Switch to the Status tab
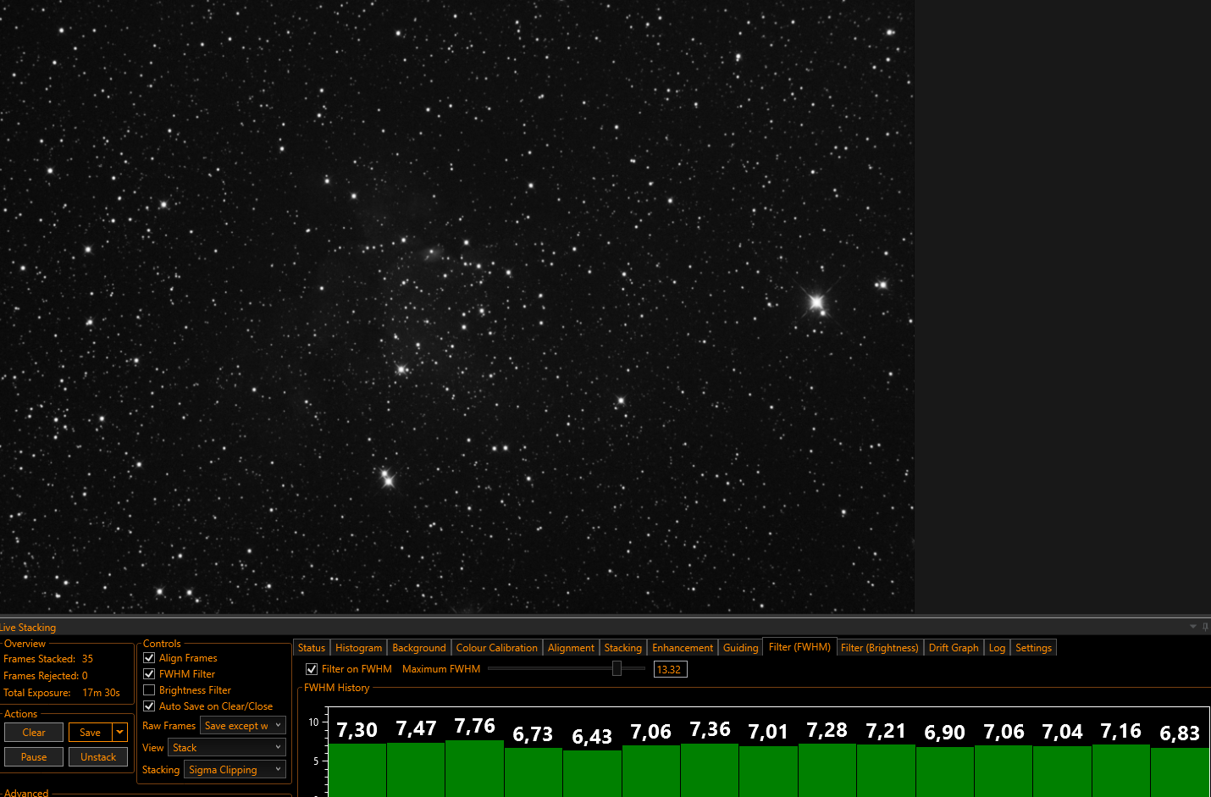 (x=312, y=648)
